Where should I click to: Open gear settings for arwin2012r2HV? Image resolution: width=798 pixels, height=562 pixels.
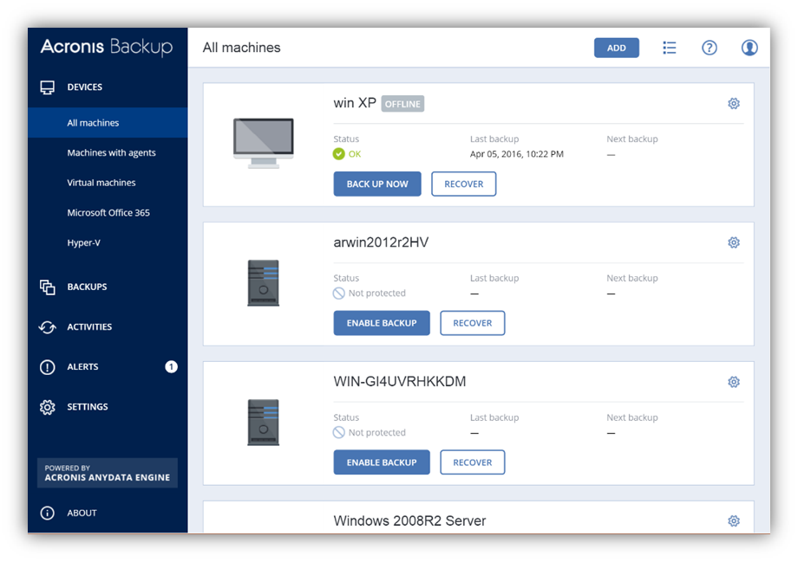[x=733, y=242]
